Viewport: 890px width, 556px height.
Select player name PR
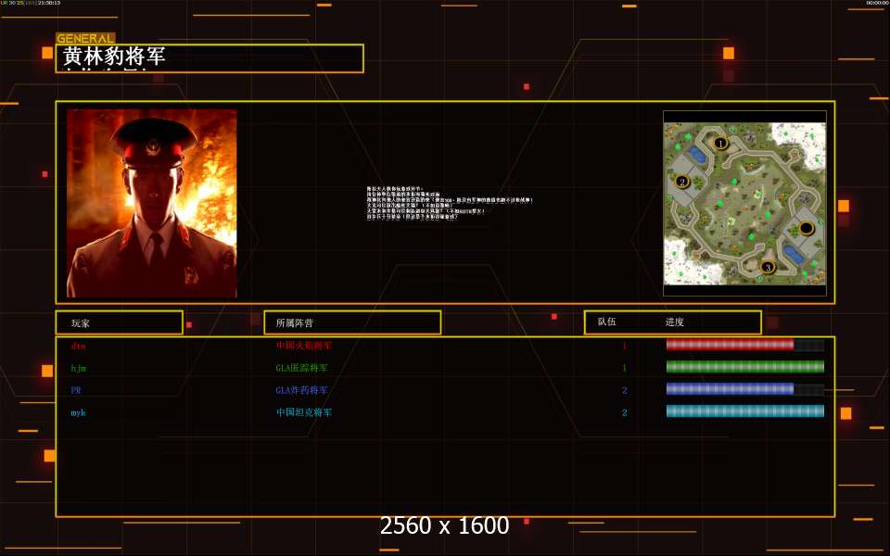pos(76,390)
